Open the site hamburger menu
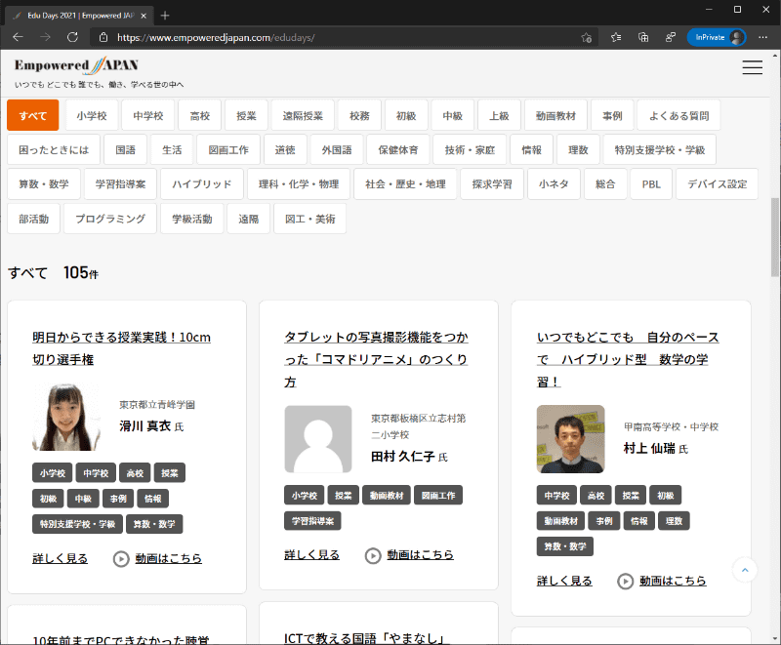Screen dimensions: 781x645 [752, 67]
